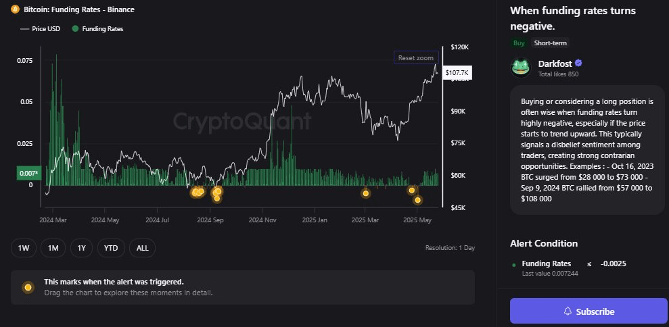
Task: Click the verified badge beside Darkfost
Action: (578, 64)
